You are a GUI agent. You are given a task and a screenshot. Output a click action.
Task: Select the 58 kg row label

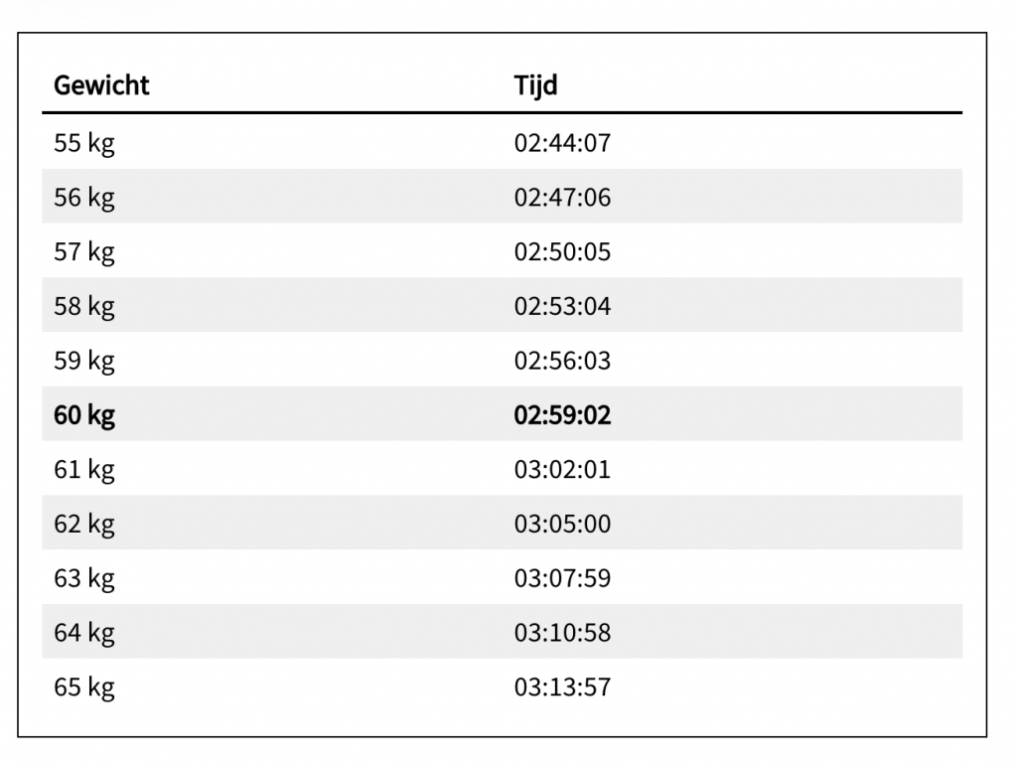(84, 306)
